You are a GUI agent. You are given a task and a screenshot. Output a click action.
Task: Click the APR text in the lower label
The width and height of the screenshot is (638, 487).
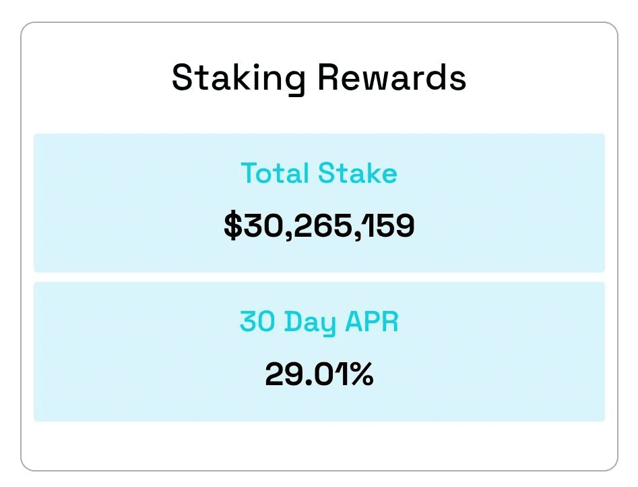(x=371, y=322)
